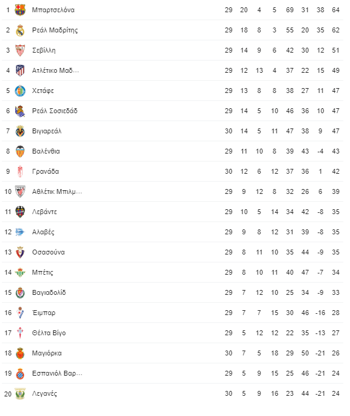Image resolution: width=350 pixels, height=416 pixels.
Task: Click the Θέλτα Βίγο team name
Action: pyautogui.click(x=49, y=333)
